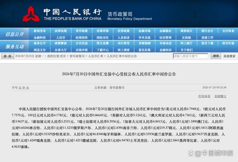This screenshot has width=238, height=162.
Task: Click the People's Bank of China red logo
Action: [x=31, y=14]
